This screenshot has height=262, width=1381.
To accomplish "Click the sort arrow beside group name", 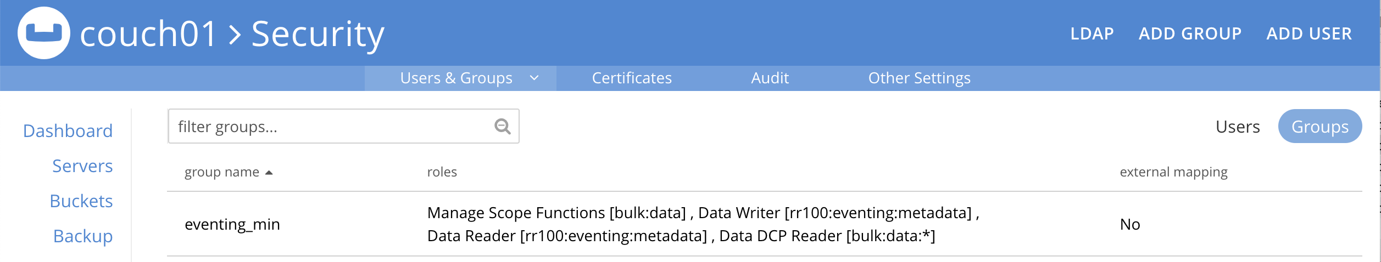I will click(x=269, y=173).
